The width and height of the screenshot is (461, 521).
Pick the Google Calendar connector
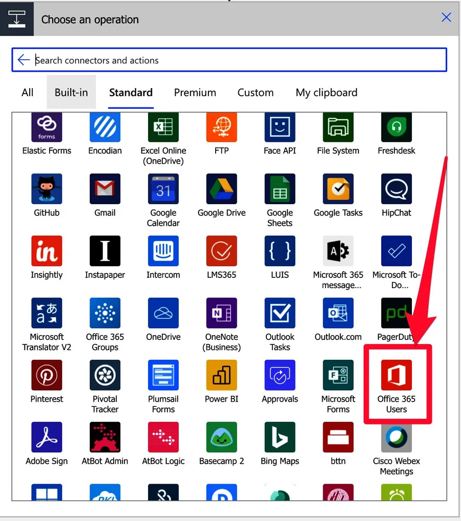(163, 189)
